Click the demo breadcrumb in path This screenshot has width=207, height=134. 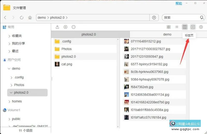[x=42, y=18]
